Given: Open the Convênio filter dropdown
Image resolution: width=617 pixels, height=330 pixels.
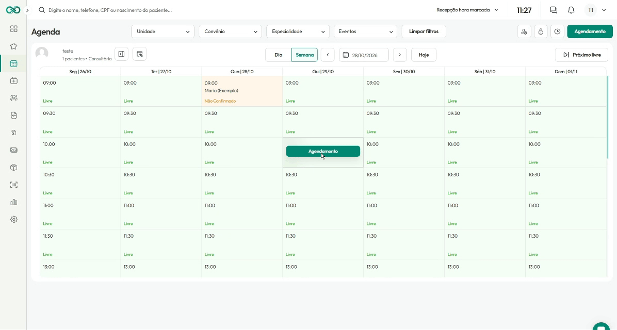Looking at the screenshot, I should coord(230,31).
